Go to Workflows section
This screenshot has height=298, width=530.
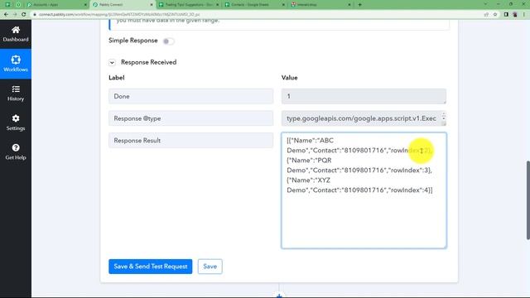pos(16,64)
